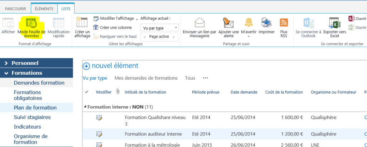Edit the Formation Qualishare niveau 3 item

100,118
